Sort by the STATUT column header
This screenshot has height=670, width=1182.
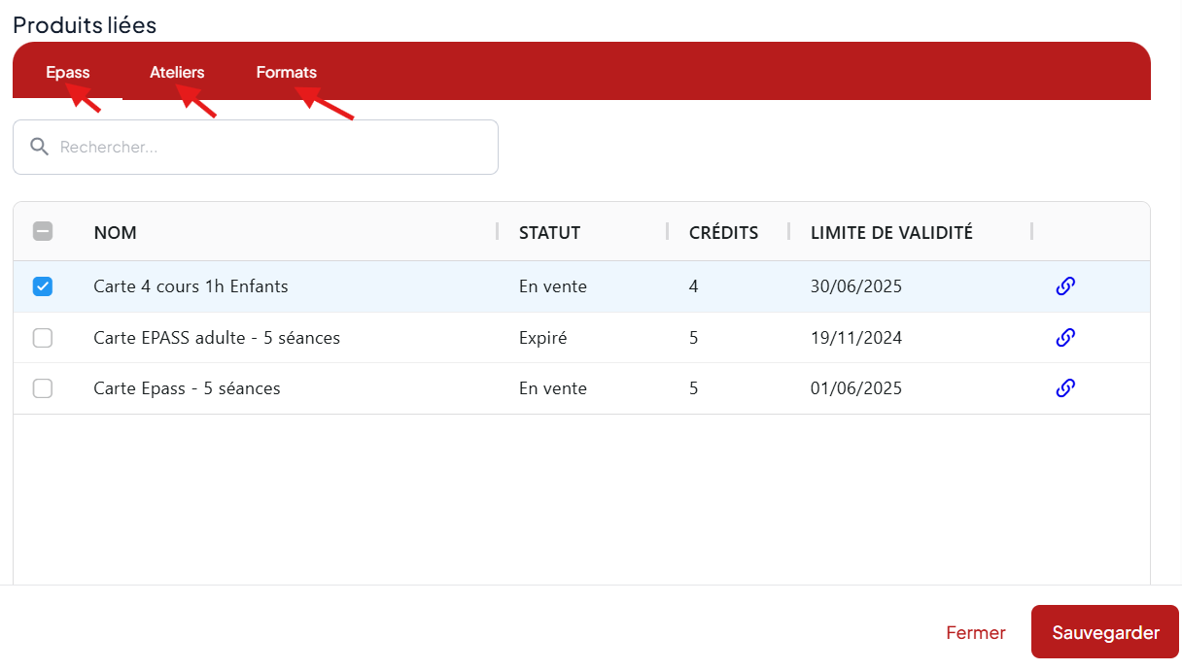[x=549, y=233]
